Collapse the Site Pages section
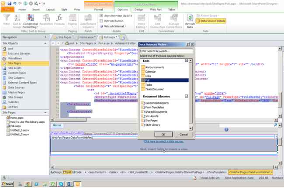 click(45, 113)
